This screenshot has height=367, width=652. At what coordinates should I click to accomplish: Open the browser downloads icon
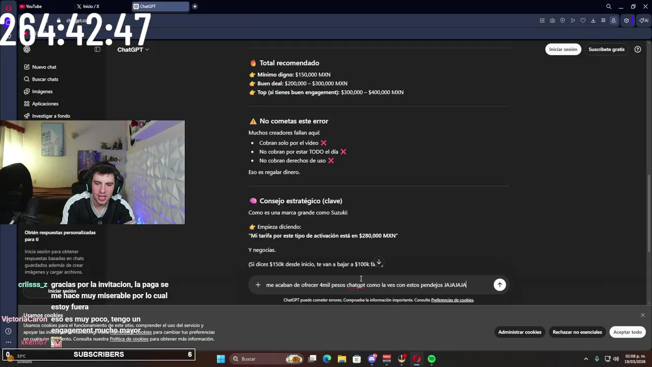[x=593, y=20]
